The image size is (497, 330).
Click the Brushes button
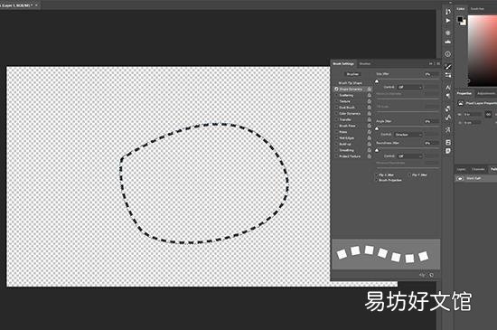352,74
